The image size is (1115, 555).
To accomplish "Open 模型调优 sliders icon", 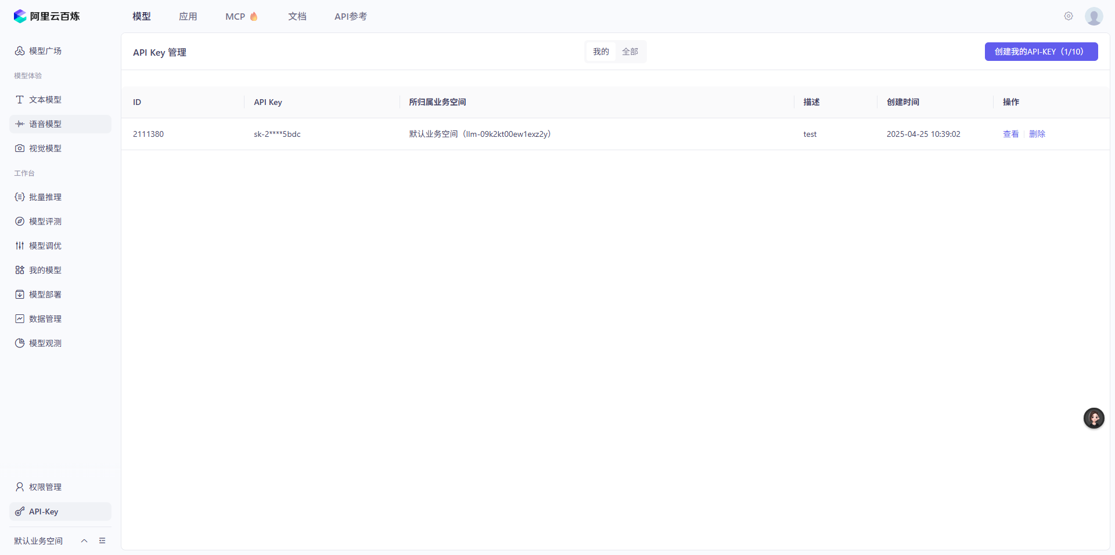I will point(20,246).
